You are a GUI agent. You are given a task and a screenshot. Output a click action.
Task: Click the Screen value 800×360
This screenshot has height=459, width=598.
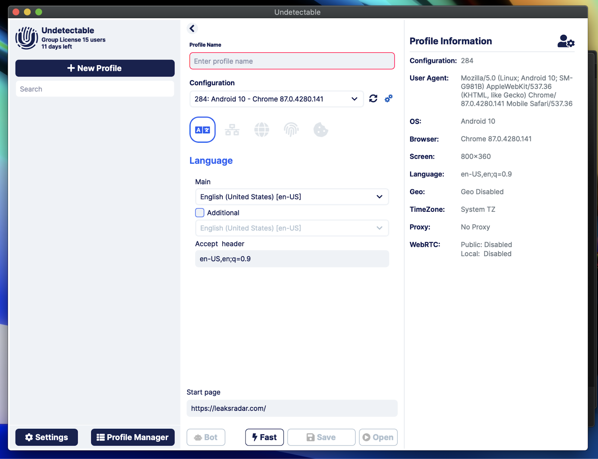tap(476, 156)
